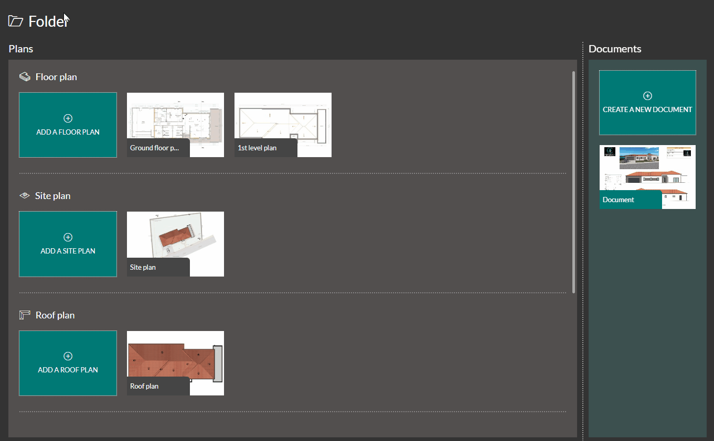Click the folder icon beside the Folder title
714x441 pixels.
[x=15, y=21]
